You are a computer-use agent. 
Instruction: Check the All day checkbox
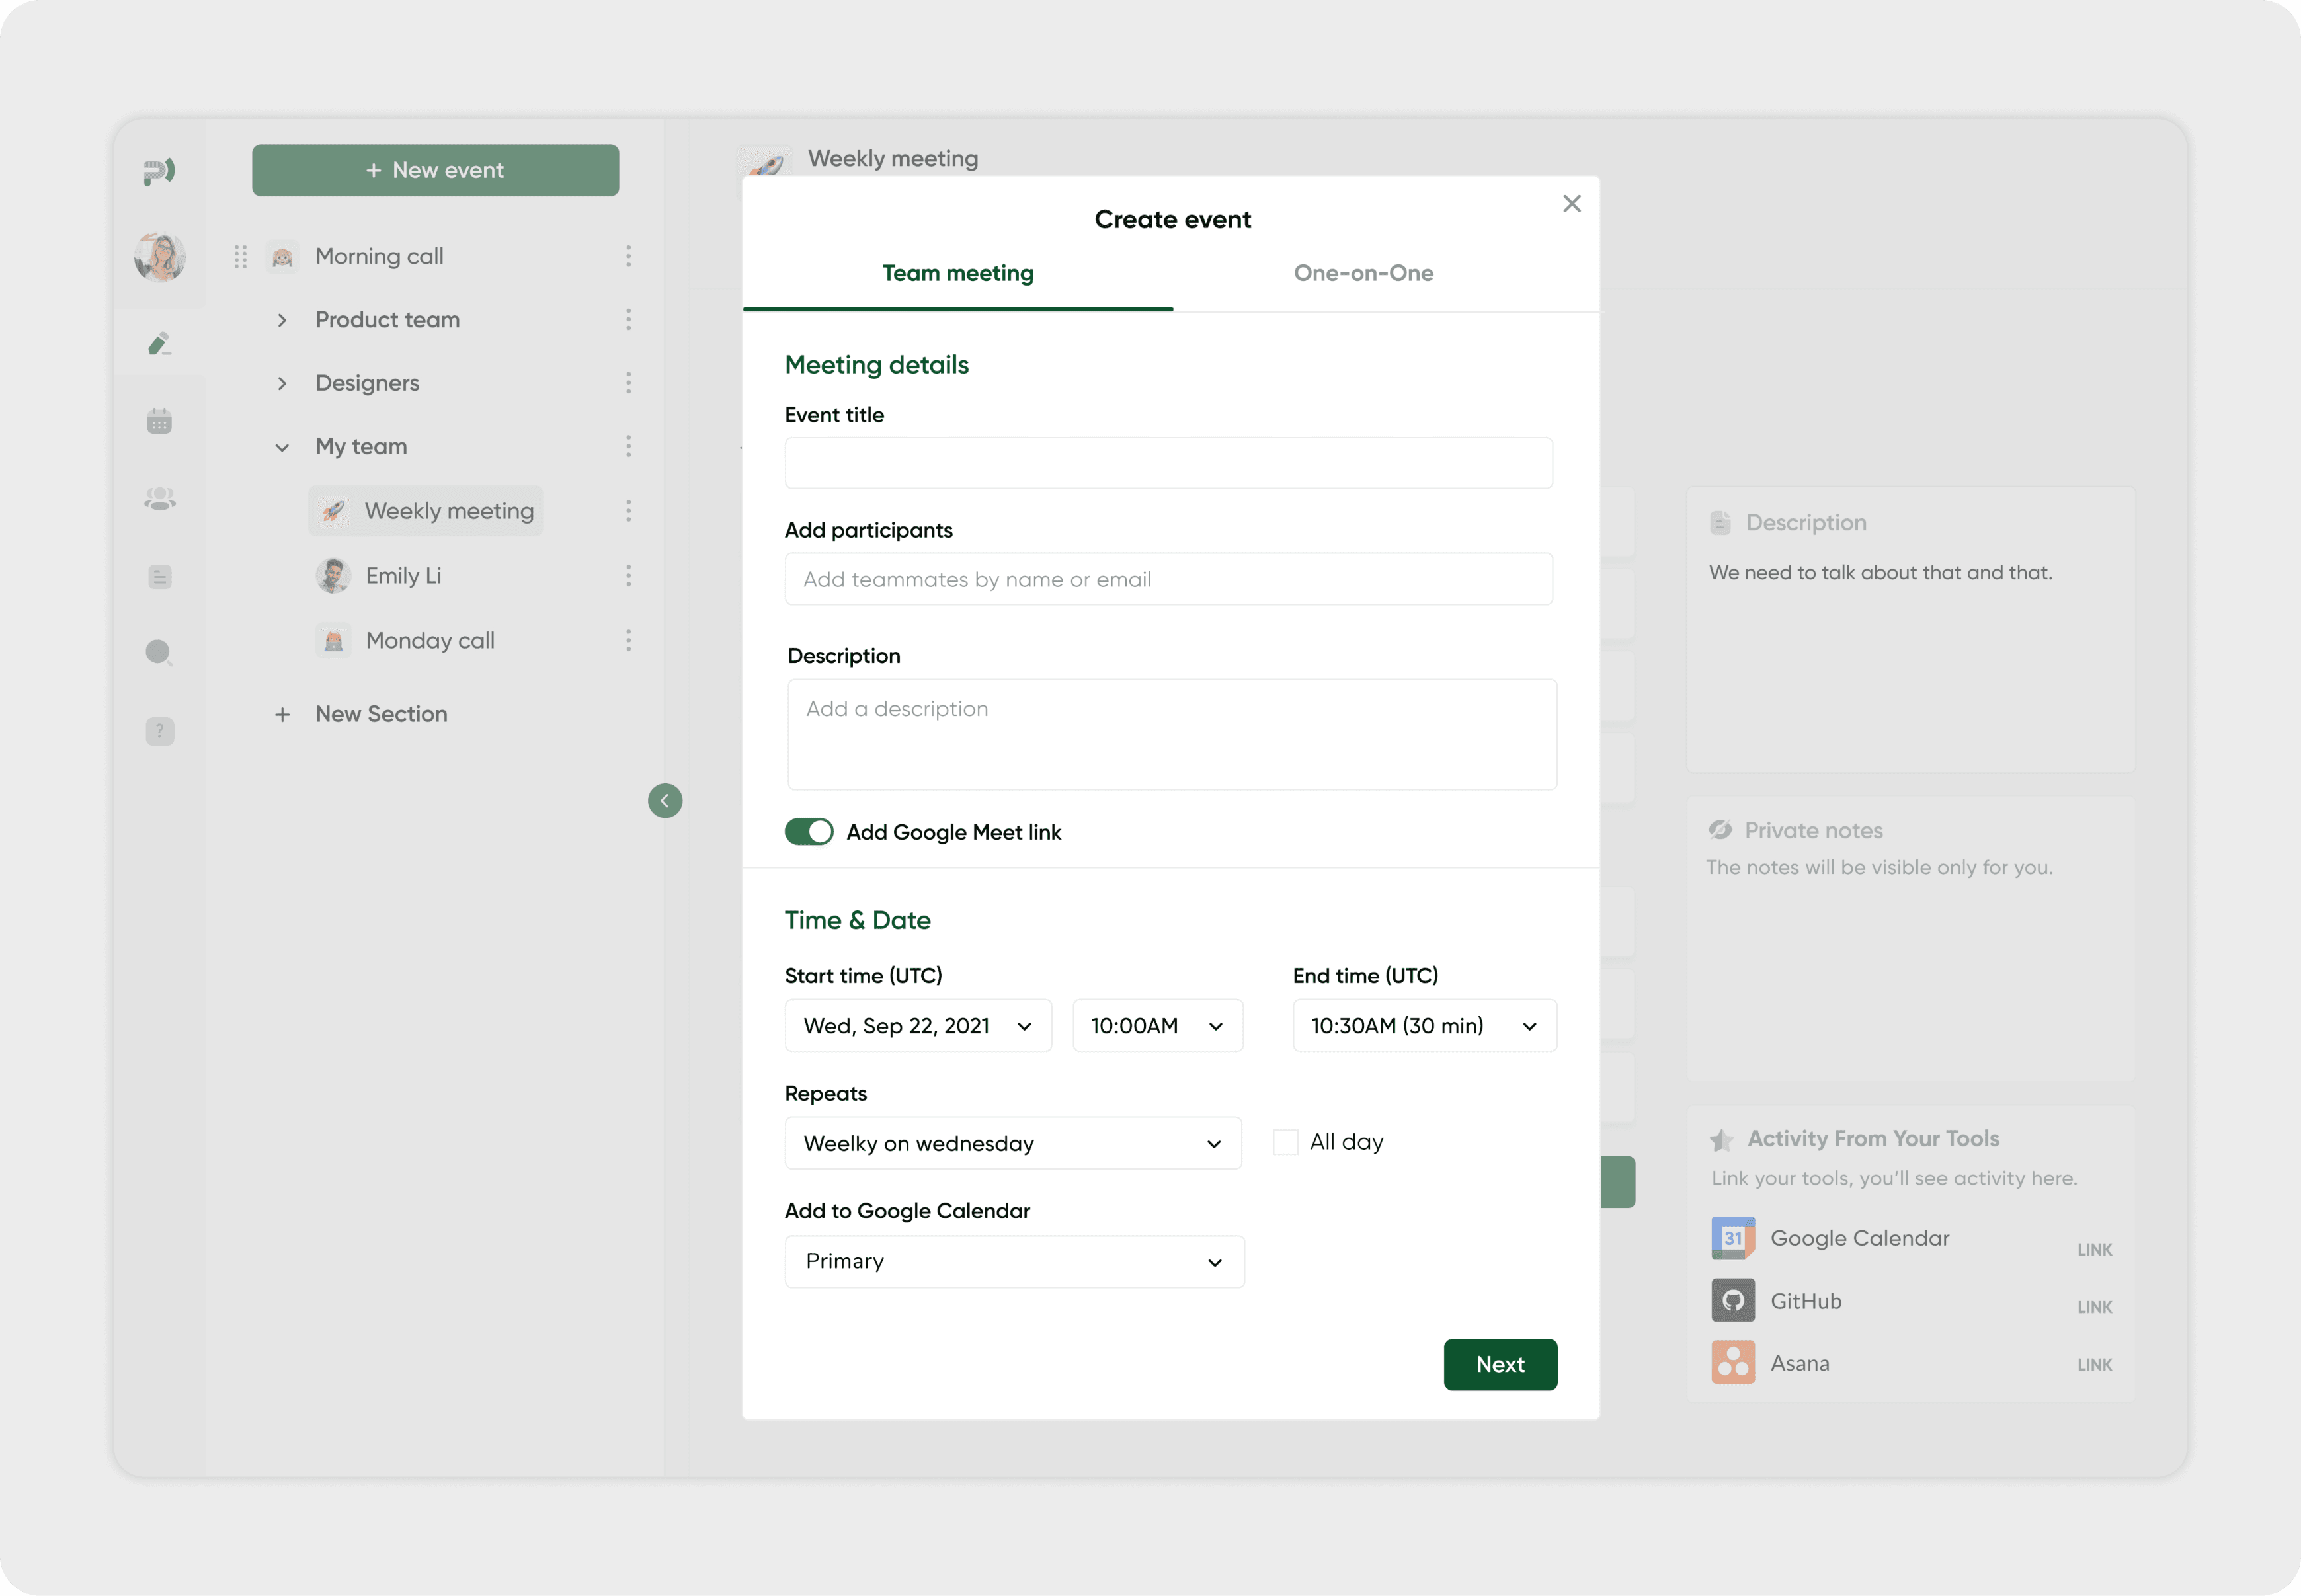(x=1285, y=1142)
